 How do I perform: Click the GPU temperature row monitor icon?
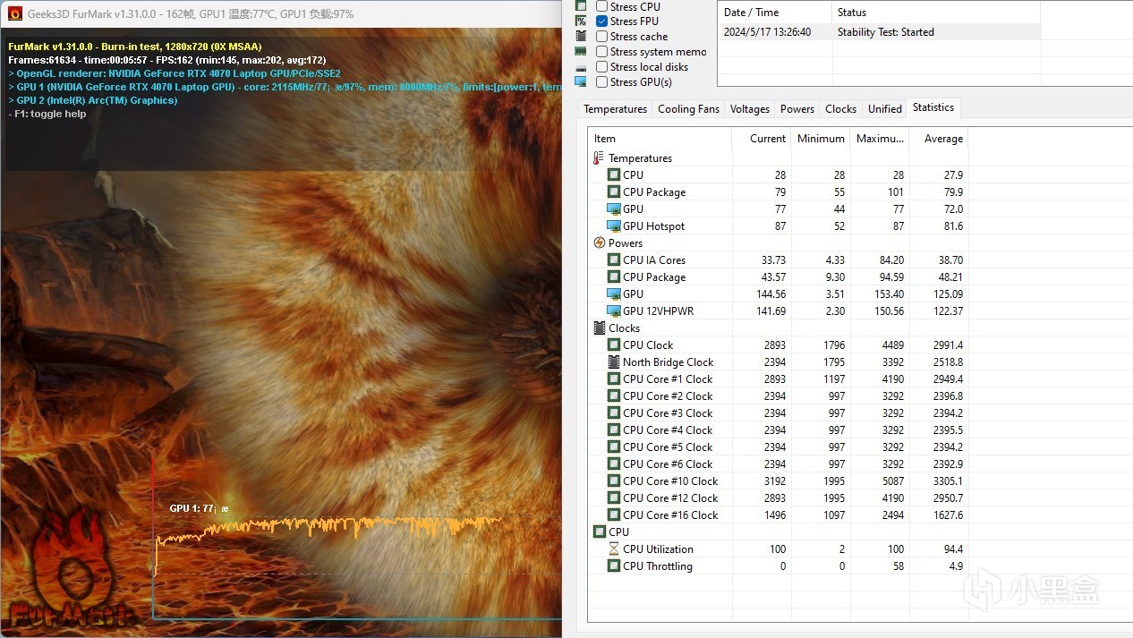click(x=613, y=209)
